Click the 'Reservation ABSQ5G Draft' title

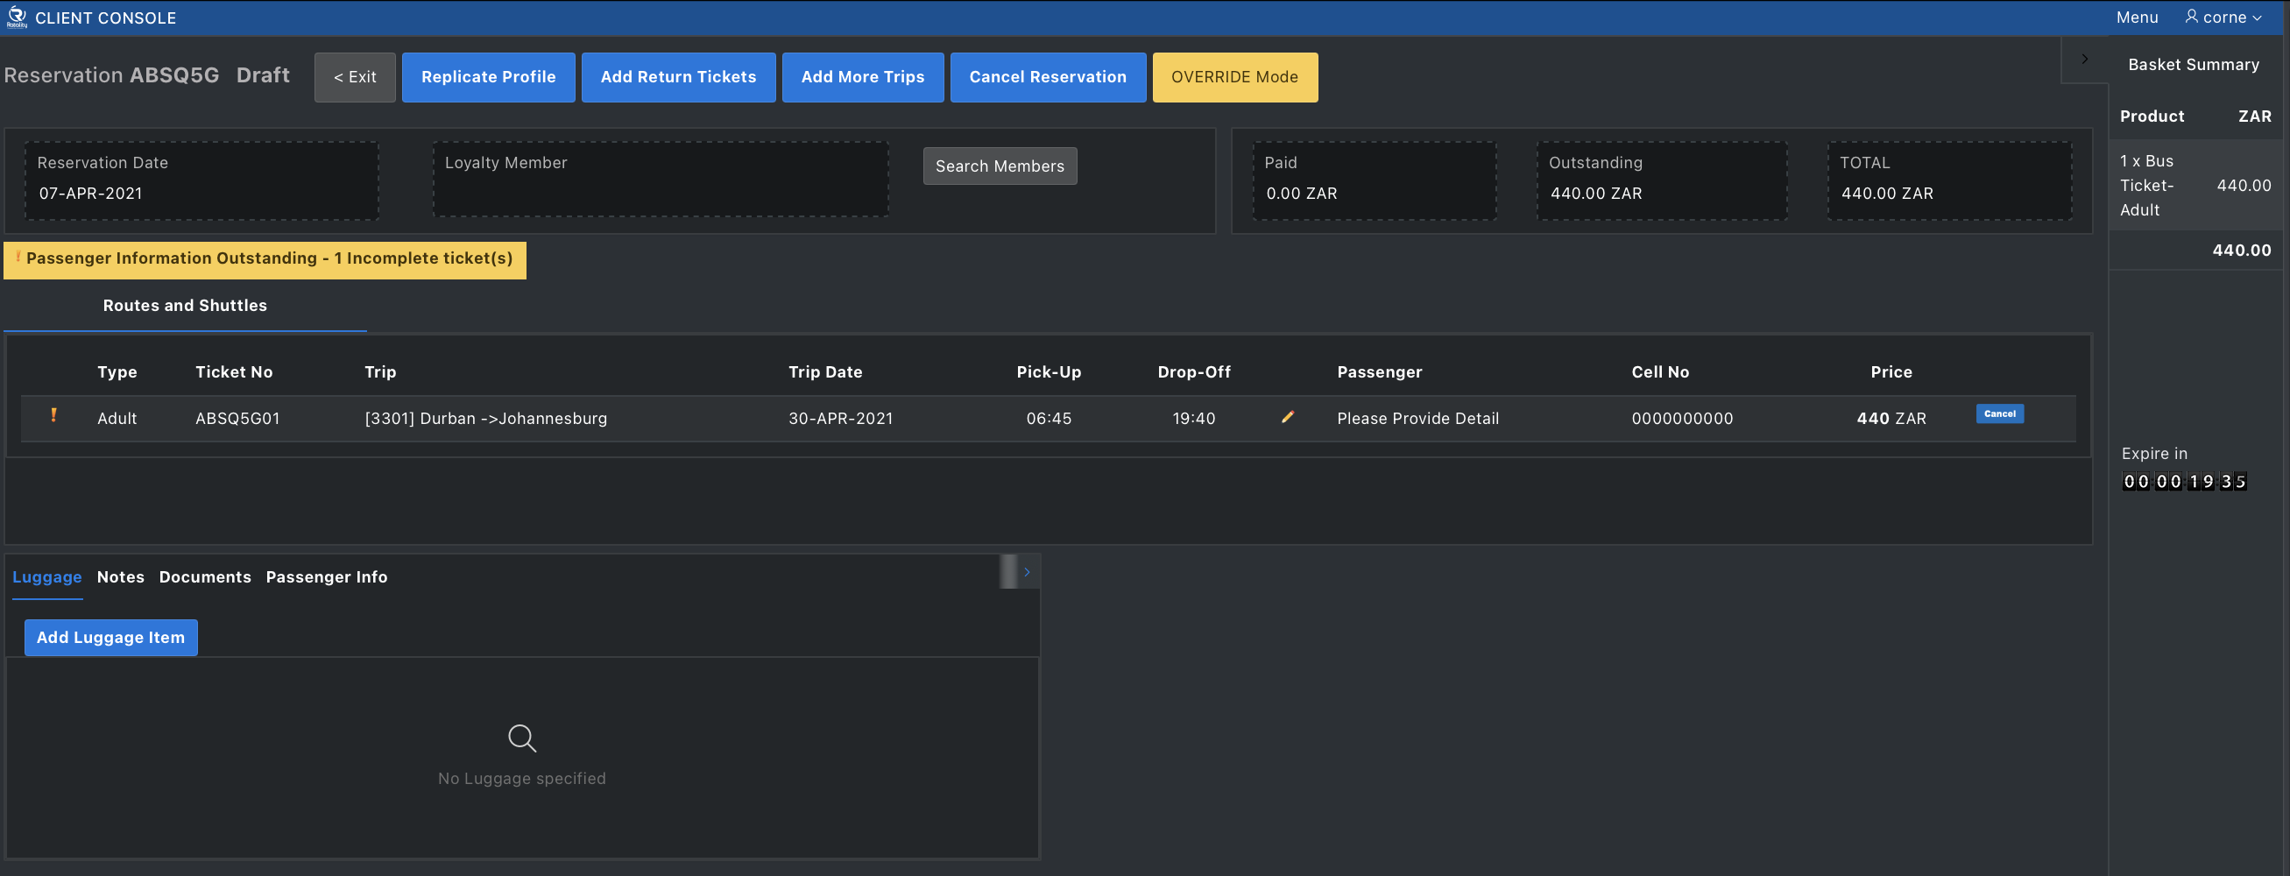coord(146,75)
